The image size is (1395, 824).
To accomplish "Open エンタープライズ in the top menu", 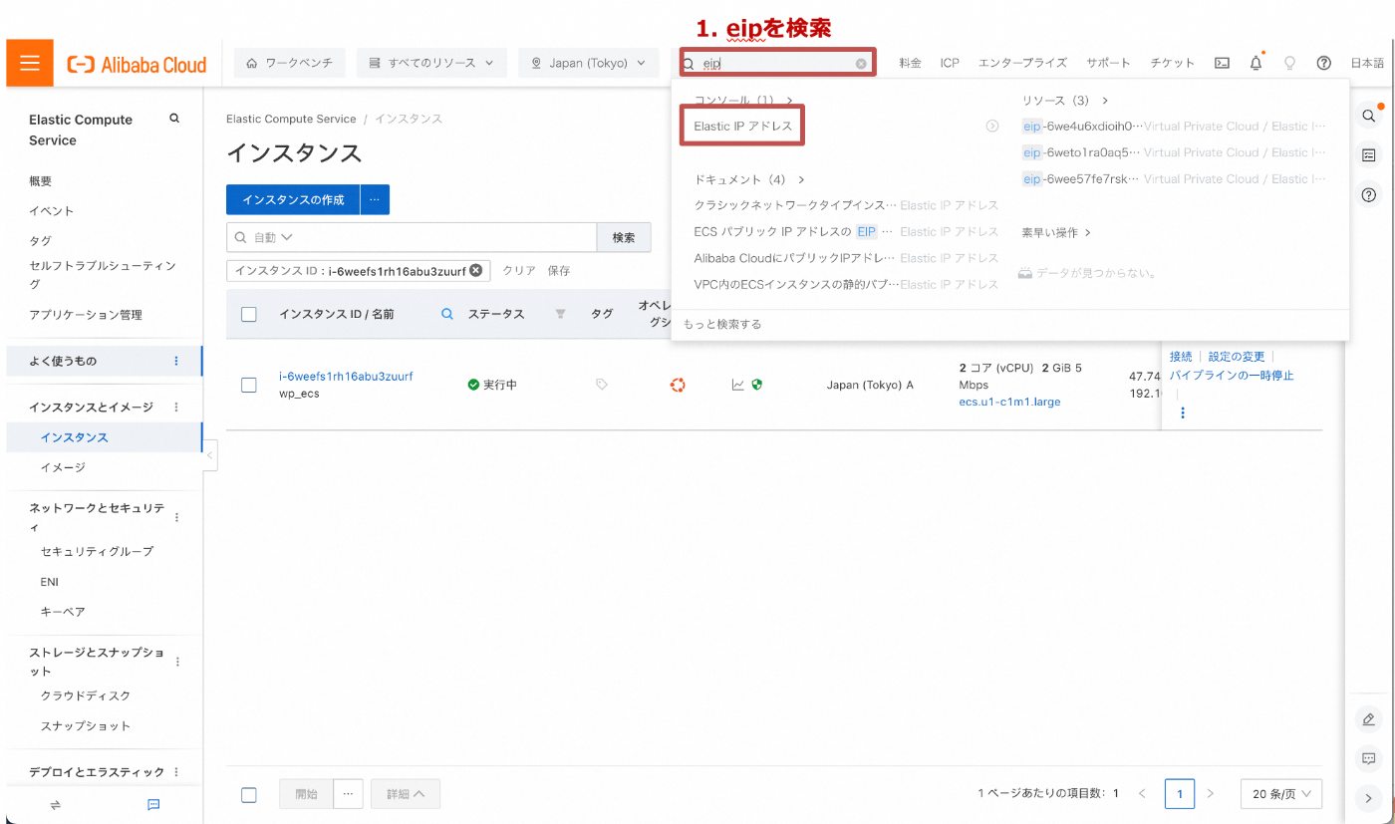I will [1022, 63].
